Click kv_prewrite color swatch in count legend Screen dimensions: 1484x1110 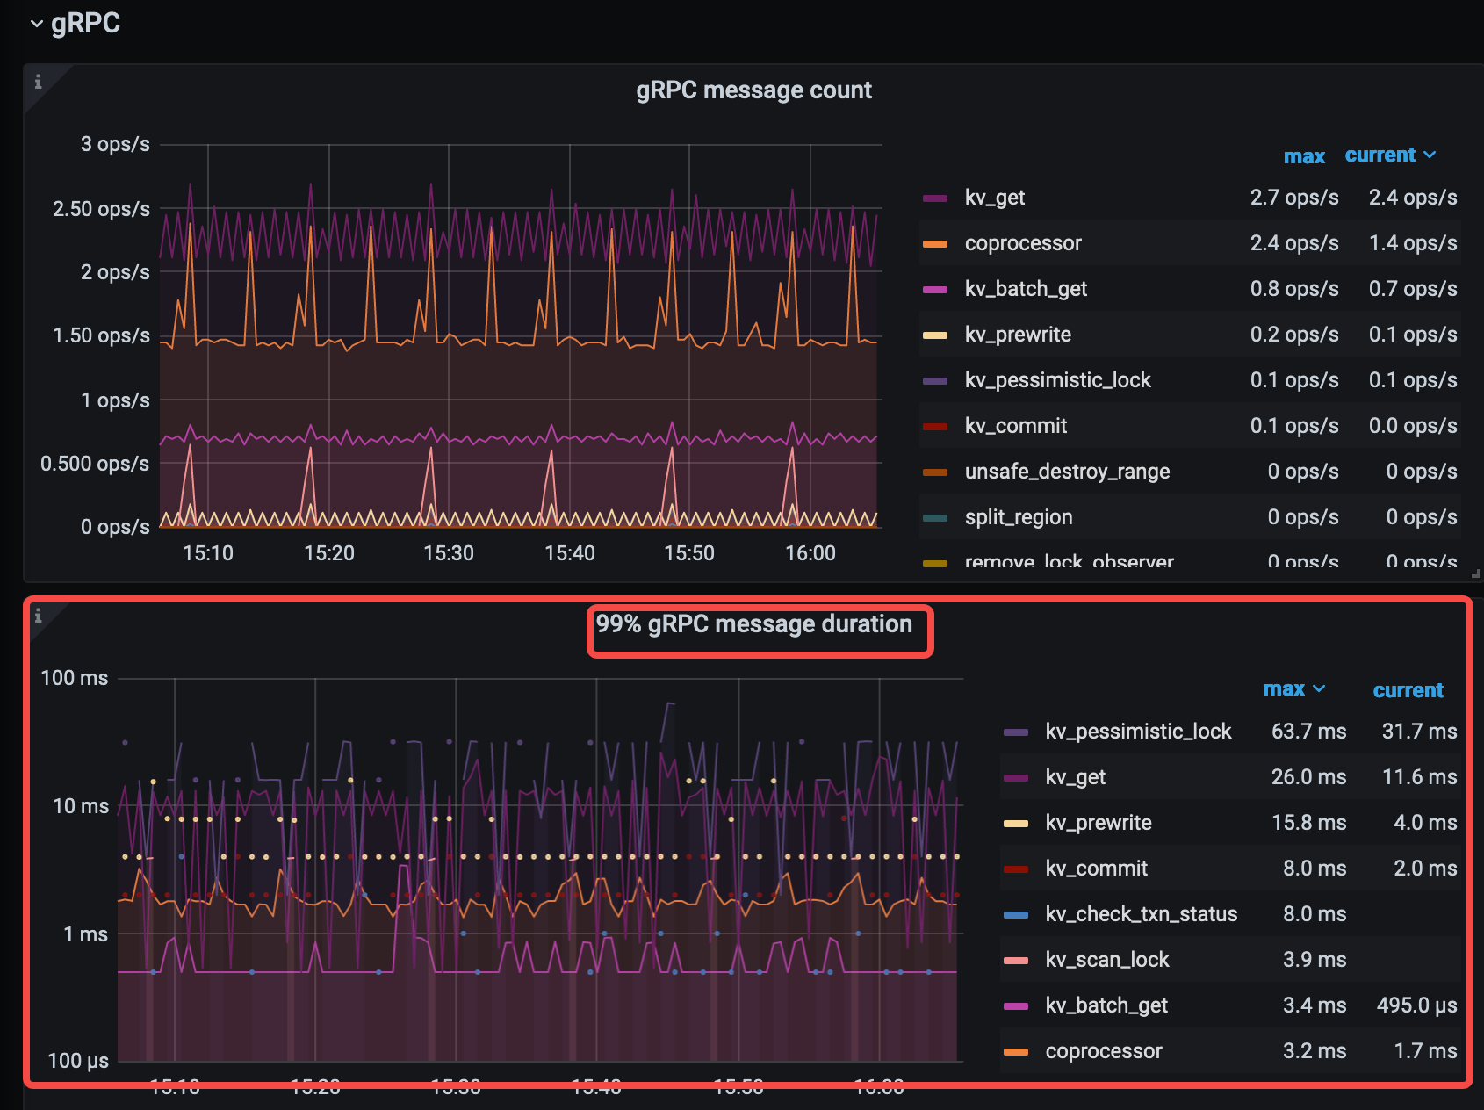coord(935,335)
